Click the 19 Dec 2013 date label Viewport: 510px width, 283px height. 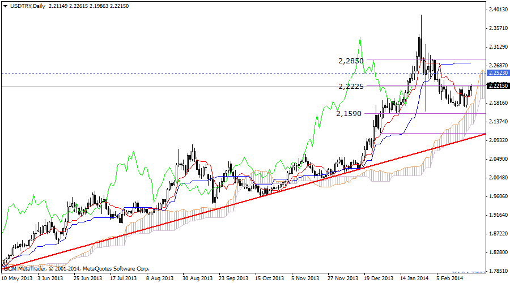[x=379, y=278]
